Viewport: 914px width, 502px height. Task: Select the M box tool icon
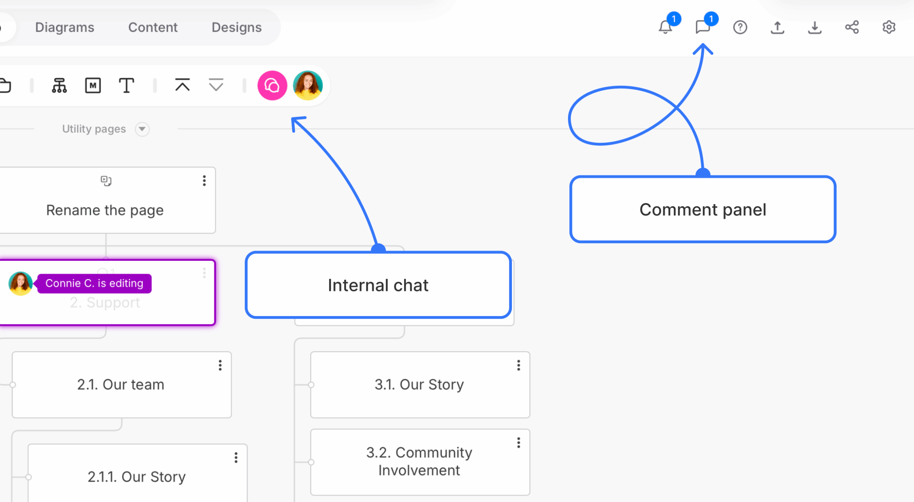[93, 86]
